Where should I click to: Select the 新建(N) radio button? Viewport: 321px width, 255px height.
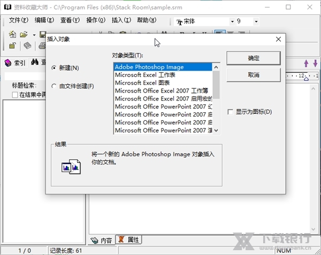tap(54, 68)
